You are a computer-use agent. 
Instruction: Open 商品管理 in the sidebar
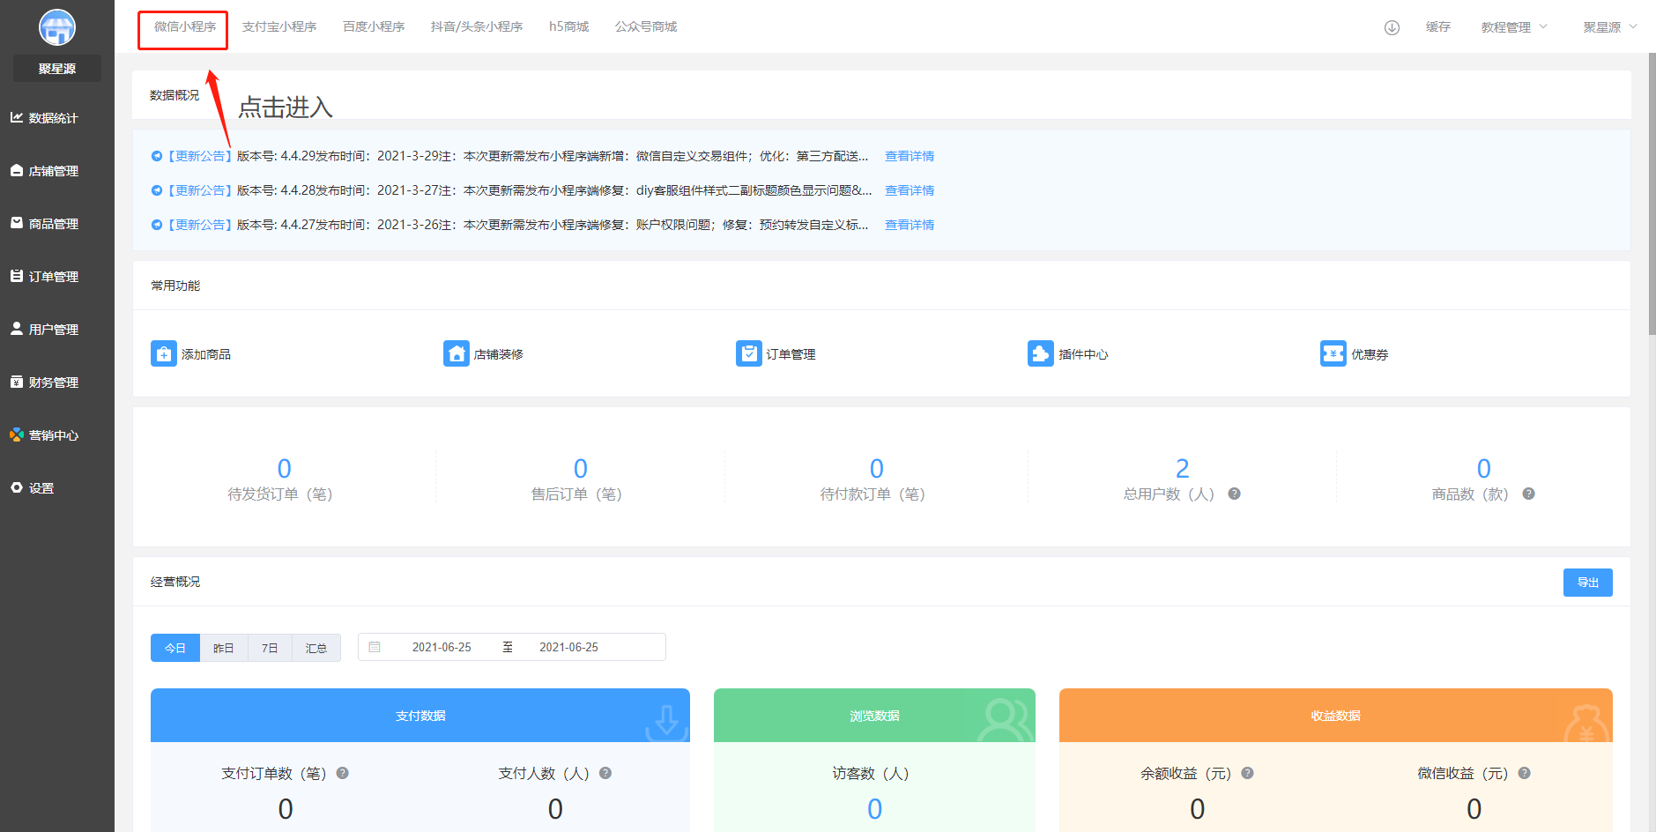tap(45, 224)
